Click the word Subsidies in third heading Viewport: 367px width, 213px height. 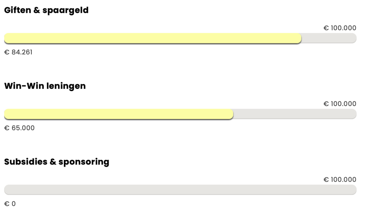(26, 162)
